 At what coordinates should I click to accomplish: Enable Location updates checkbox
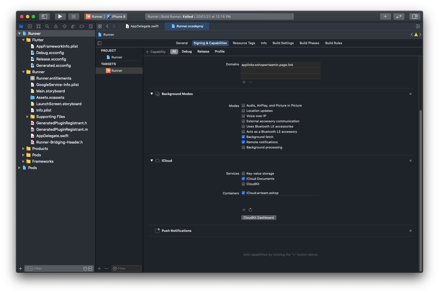[x=243, y=111]
